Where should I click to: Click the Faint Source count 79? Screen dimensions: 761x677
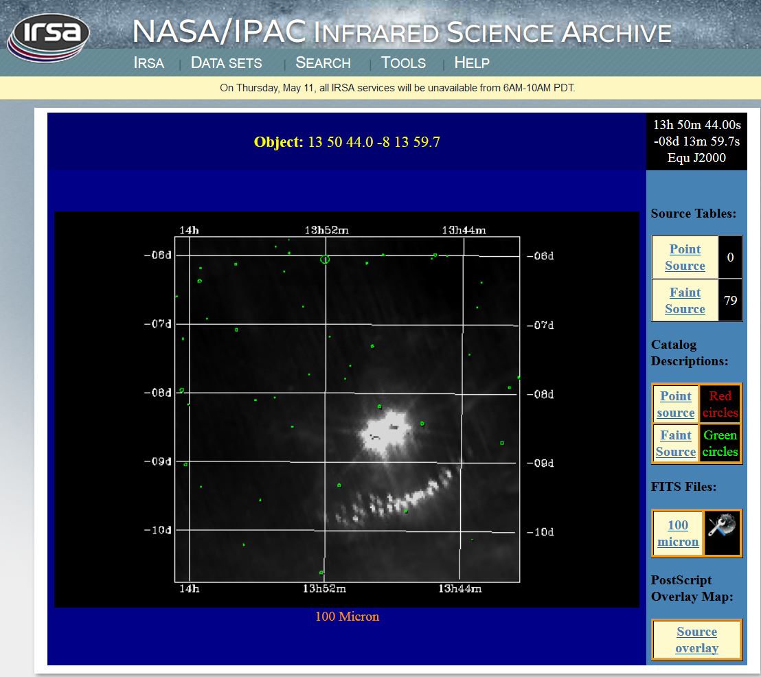(730, 301)
